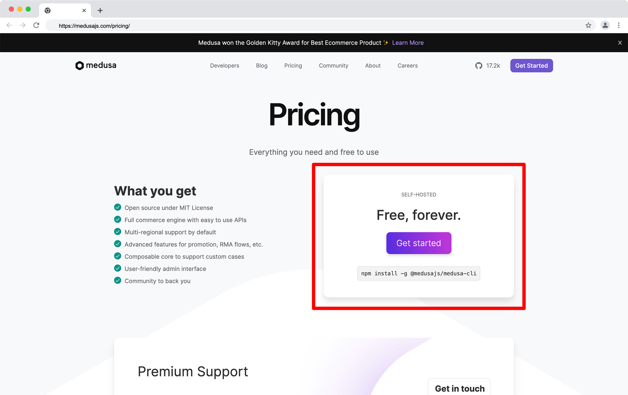The image size is (628, 395).
Task: Click Get in touch under Premium Support
Action: pyautogui.click(x=459, y=388)
